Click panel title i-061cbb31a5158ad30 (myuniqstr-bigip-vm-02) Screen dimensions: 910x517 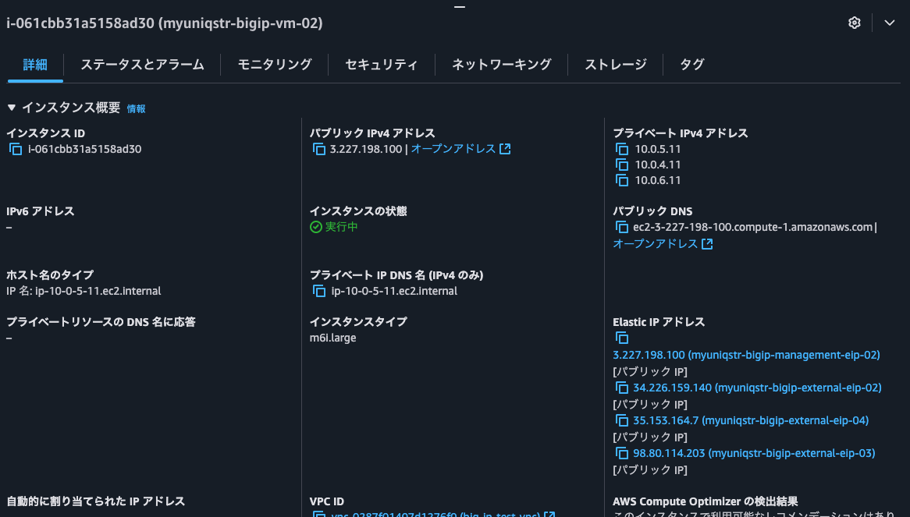tap(164, 23)
